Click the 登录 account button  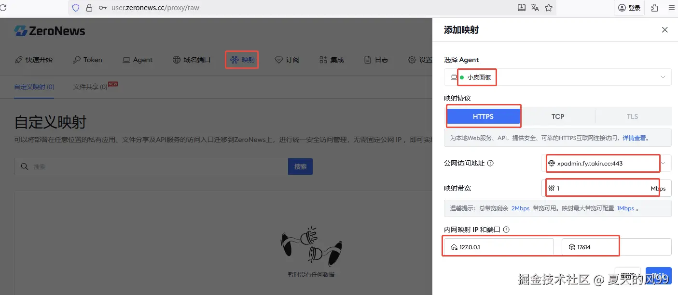[629, 8]
